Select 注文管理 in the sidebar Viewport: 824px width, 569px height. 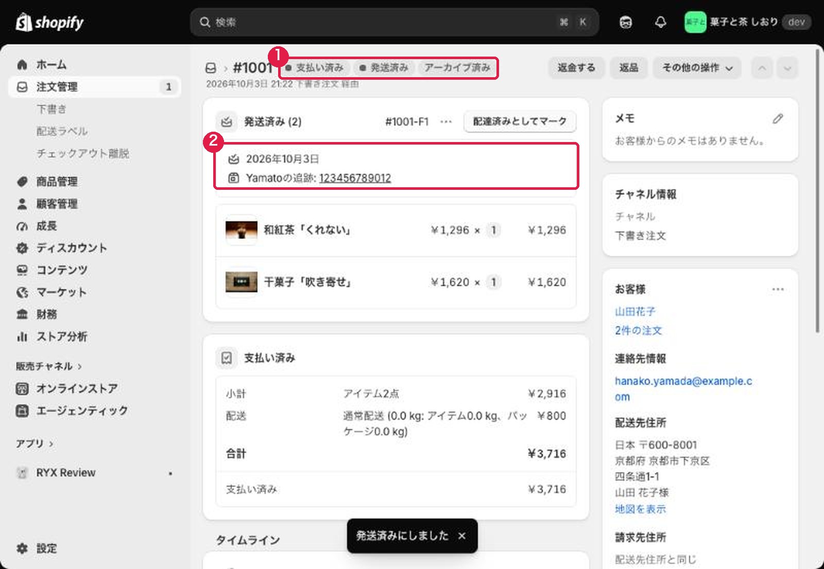point(95,87)
